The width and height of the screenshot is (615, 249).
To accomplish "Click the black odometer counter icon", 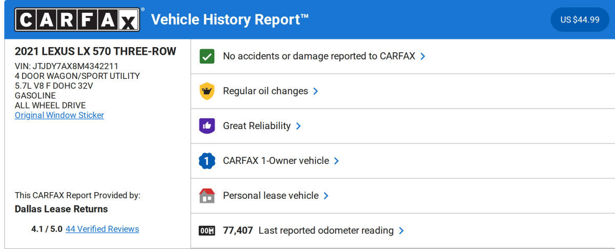I will (x=207, y=231).
